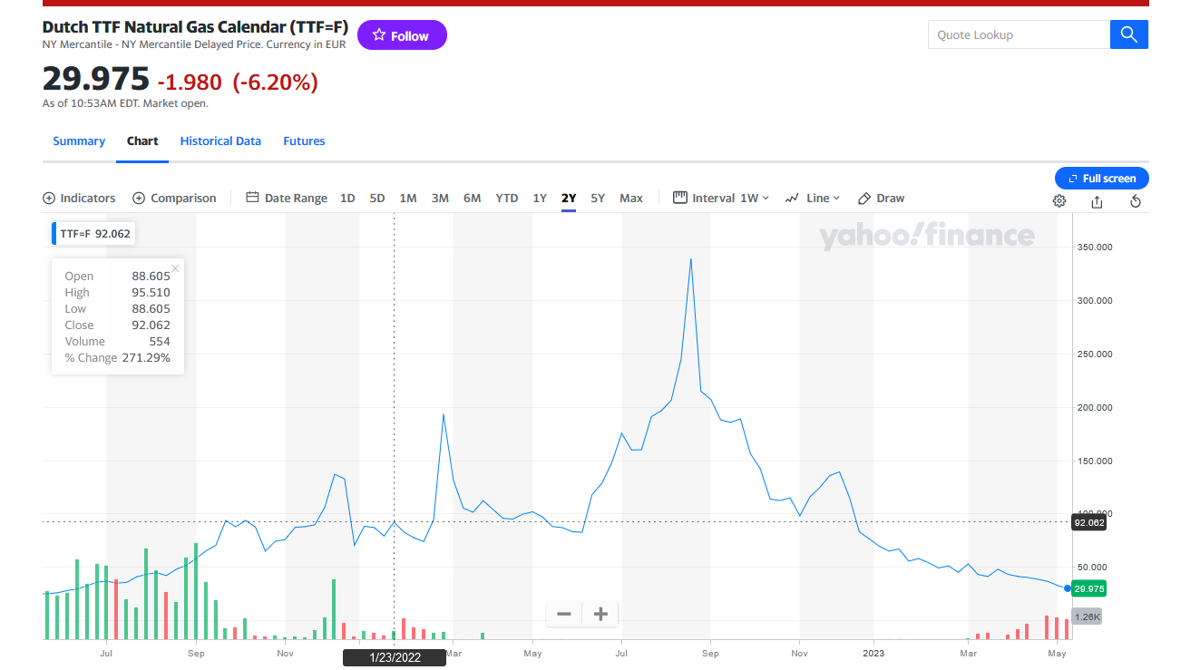This screenshot has height=670, width=1200.
Task: Add a Comparison symbol
Action: point(174,198)
